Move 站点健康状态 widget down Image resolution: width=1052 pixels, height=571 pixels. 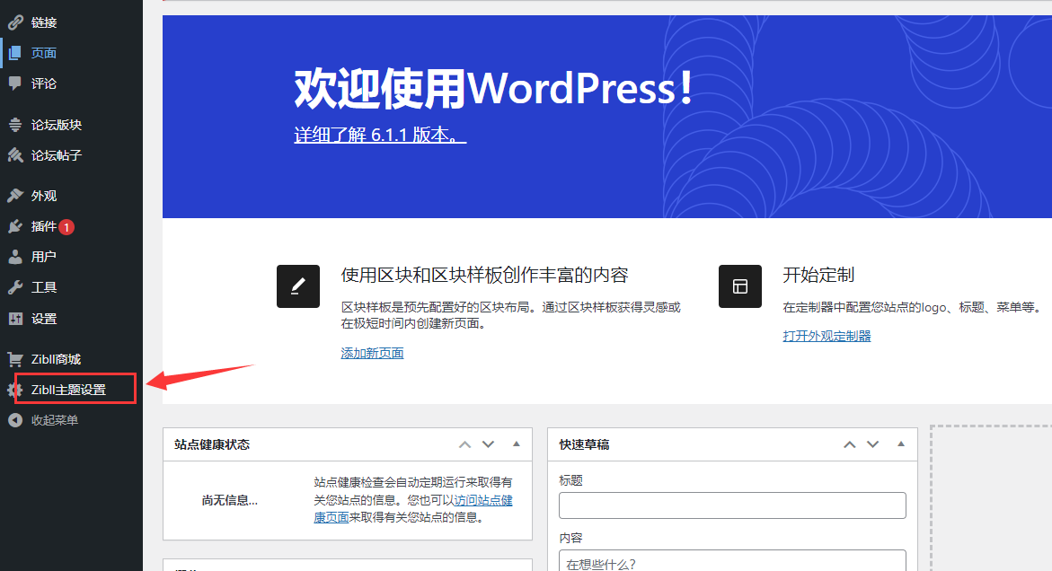[489, 444]
